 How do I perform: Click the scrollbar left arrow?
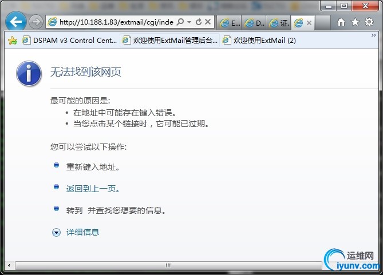[9, 265]
